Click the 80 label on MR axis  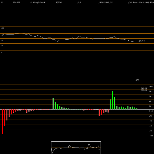tap(150, 91)
